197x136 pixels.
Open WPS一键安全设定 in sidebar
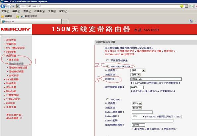point(15,48)
